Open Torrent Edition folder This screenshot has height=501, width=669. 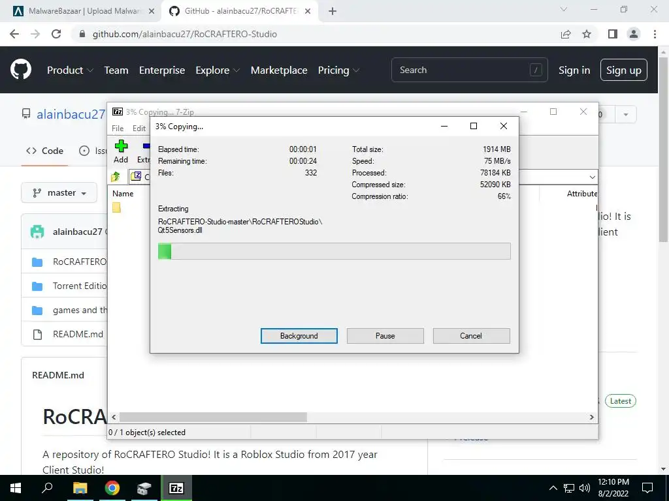(80, 286)
